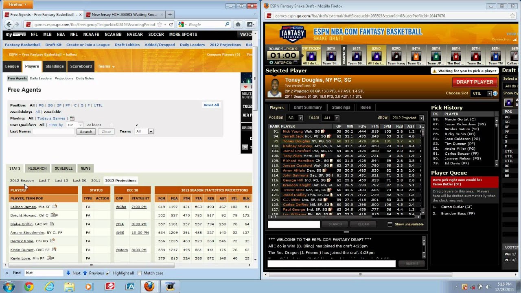Enable the Show unavailable checkbox
This screenshot has height=293, width=521.
(390, 224)
